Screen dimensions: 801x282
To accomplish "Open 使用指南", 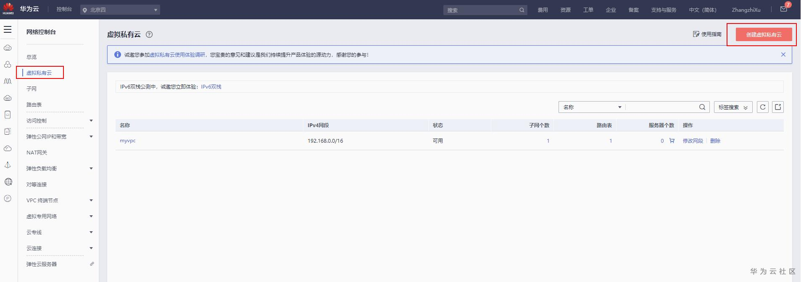I will point(707,34).
